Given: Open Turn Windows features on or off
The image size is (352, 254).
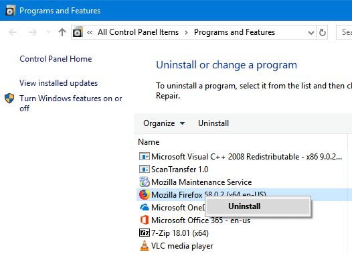Looking at the screenshot, I should point(71,103).
